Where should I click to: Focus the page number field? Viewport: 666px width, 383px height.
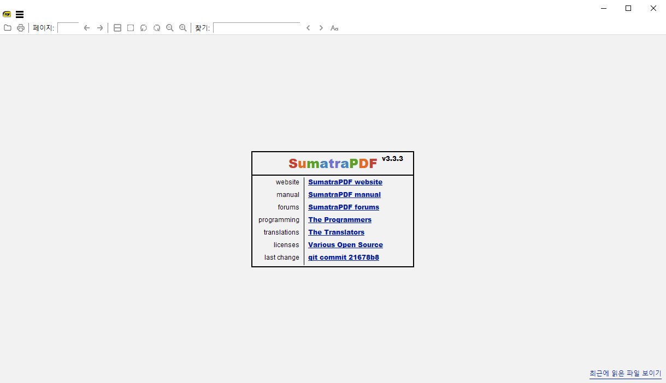68,28
